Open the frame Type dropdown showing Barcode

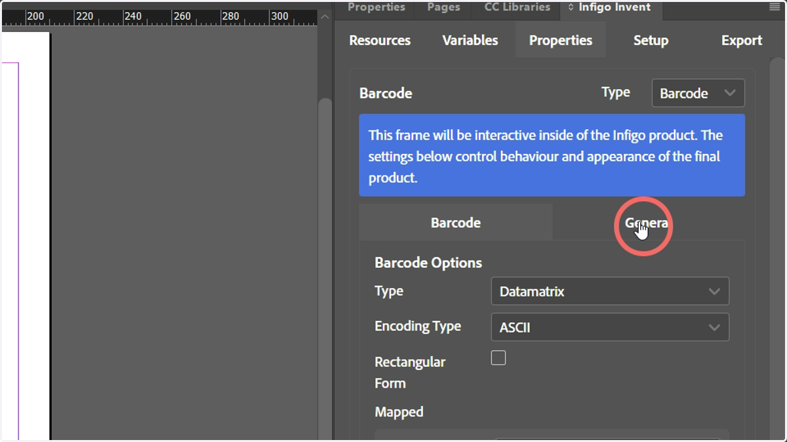698,93
